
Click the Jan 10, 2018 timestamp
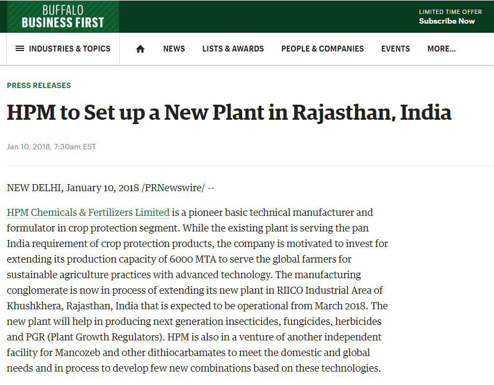point(52,147)
